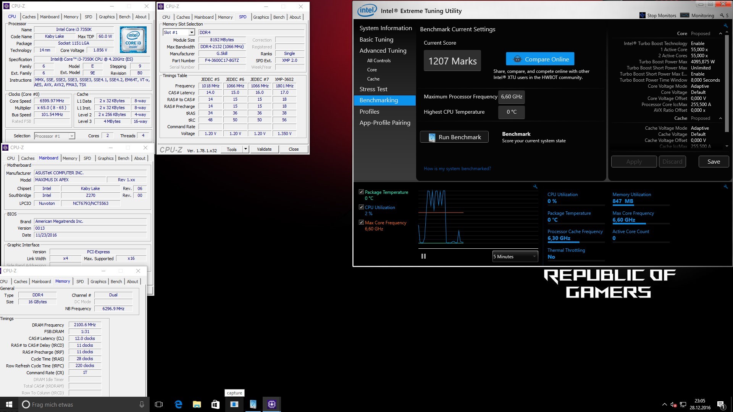Click the 1207 Marks score box
Screen dimensions: 733x412
(x=452, y=61)
